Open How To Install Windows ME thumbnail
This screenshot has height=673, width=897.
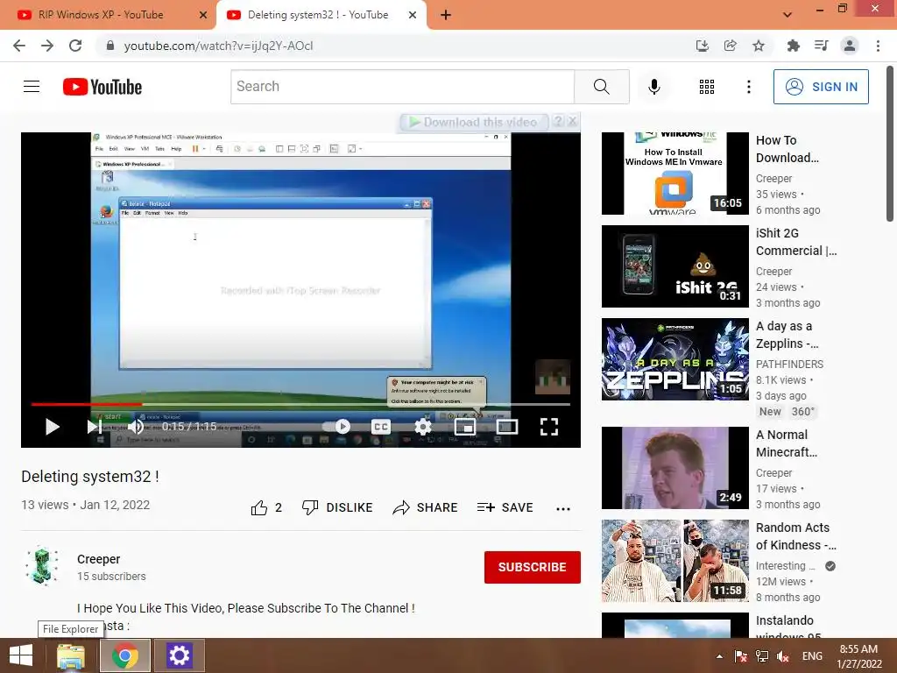point(675,174)
